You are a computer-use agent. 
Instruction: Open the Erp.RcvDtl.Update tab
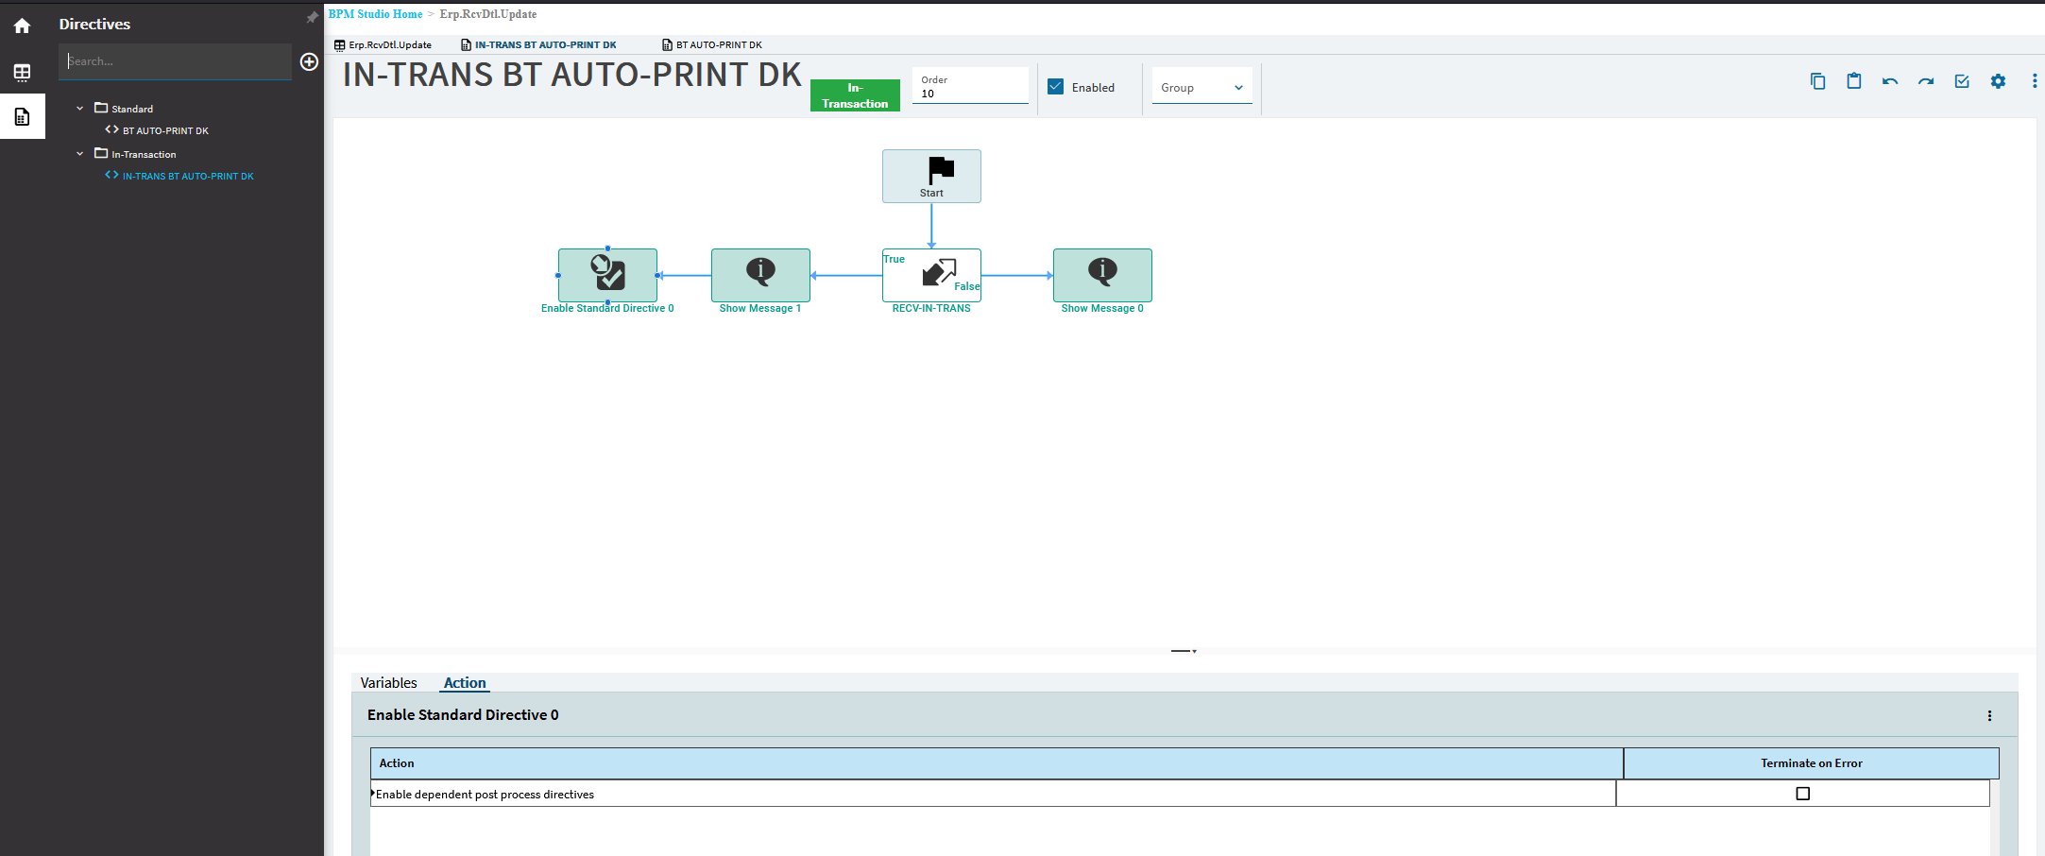(389, 44)
